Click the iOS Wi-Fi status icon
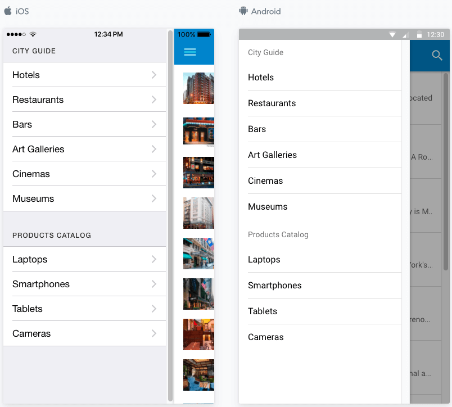452x407 pixels. [33, 34]
